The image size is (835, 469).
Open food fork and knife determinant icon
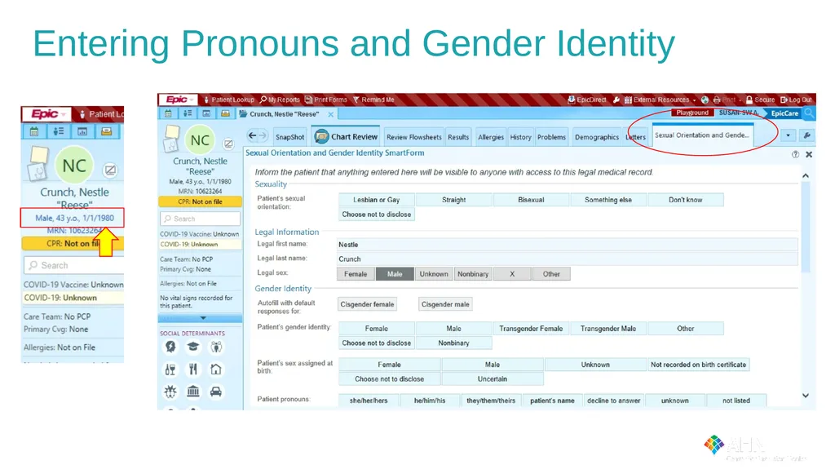coord(192,369)
